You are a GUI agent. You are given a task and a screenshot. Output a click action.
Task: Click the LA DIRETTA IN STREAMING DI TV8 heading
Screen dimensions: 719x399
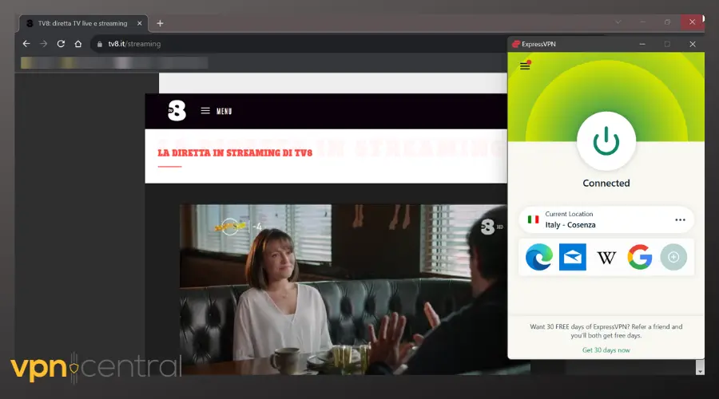[x=235, y=153]
